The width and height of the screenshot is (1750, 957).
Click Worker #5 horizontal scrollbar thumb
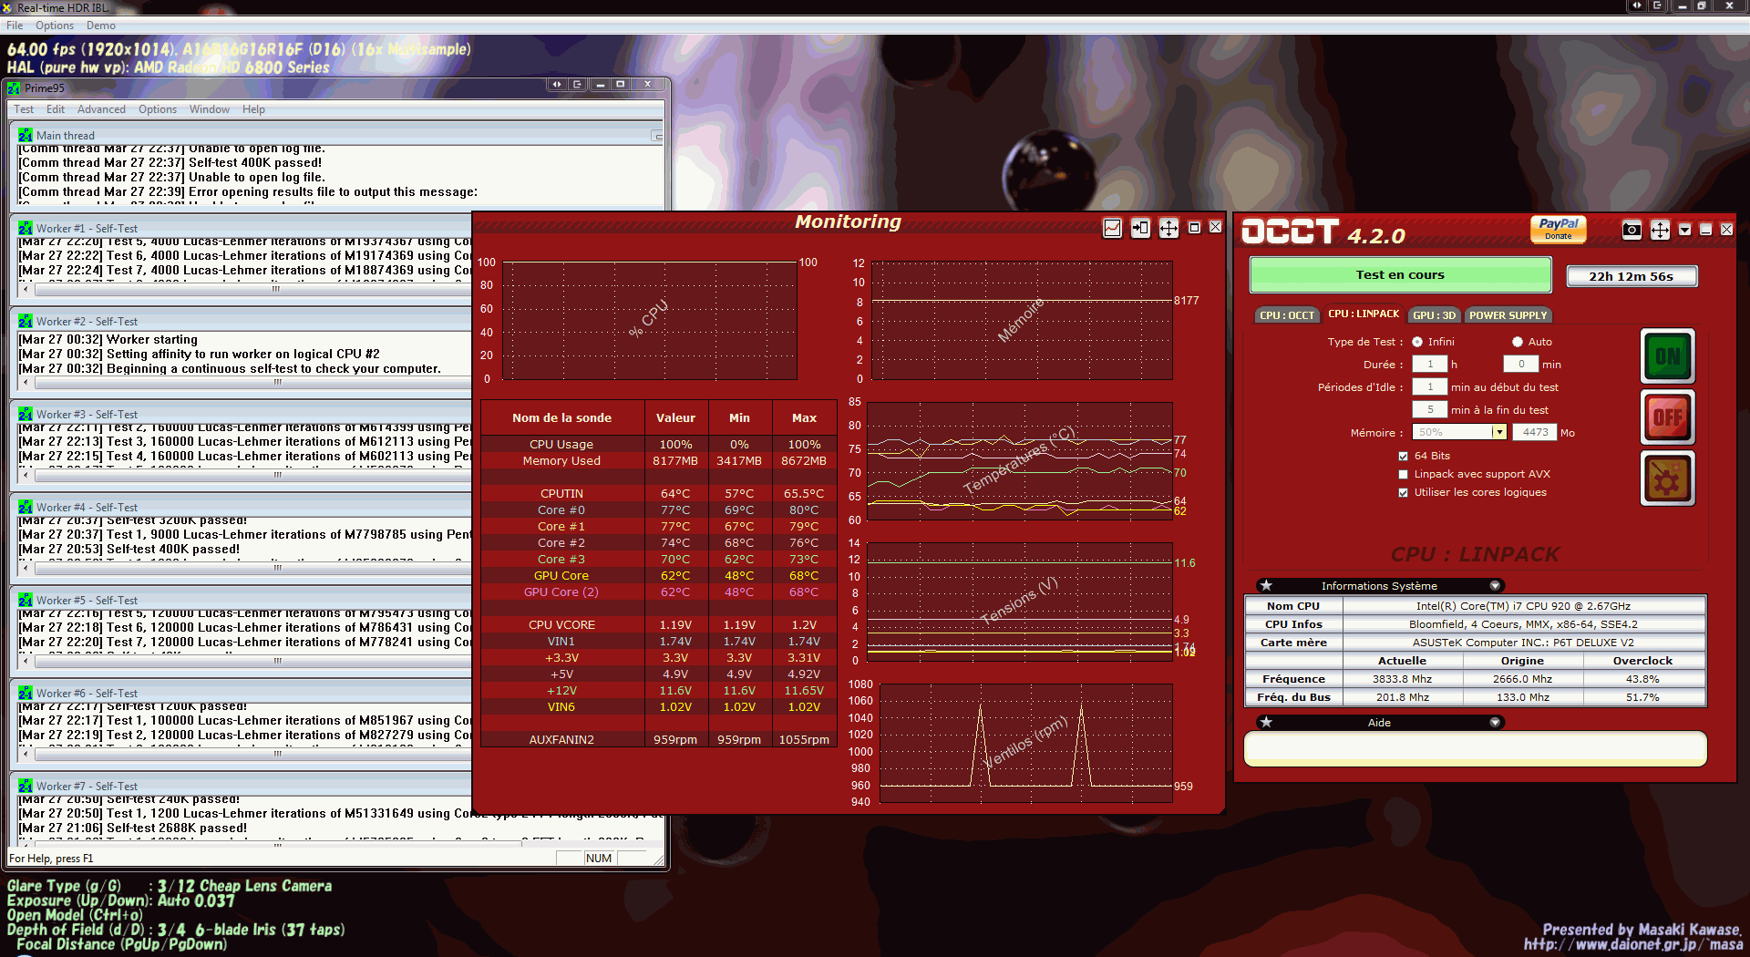click(x=277, y=661)
